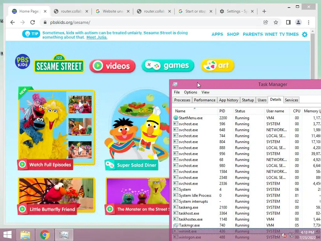
Task: Click the games button
Action: (x=168, y=66)
